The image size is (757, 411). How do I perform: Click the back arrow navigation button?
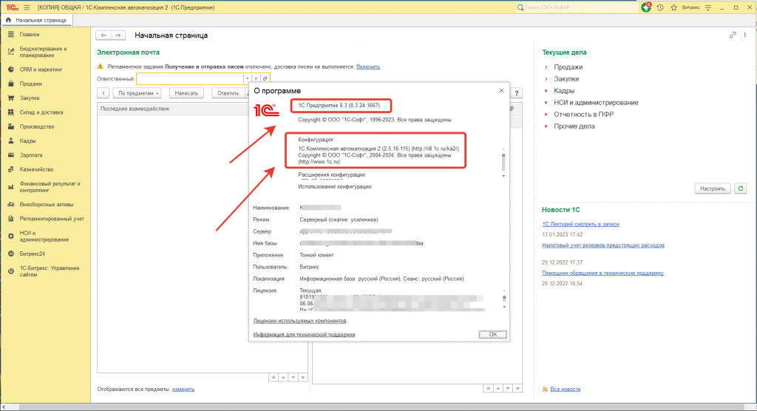(x=104, y=35)
